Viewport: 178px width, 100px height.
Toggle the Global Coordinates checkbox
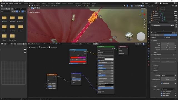click(x=162, y=91)
